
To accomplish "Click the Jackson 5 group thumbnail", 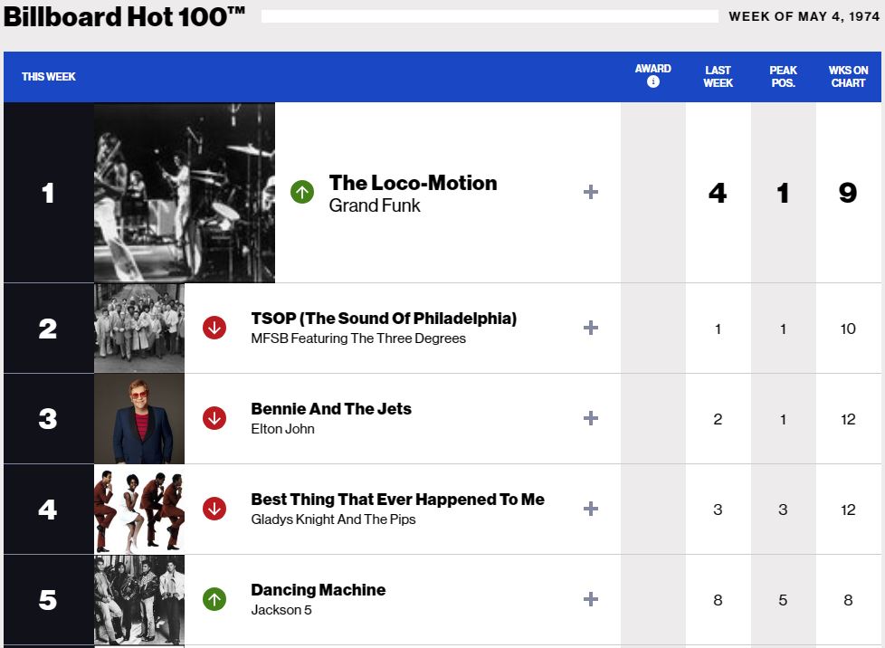I will [139, 599].
